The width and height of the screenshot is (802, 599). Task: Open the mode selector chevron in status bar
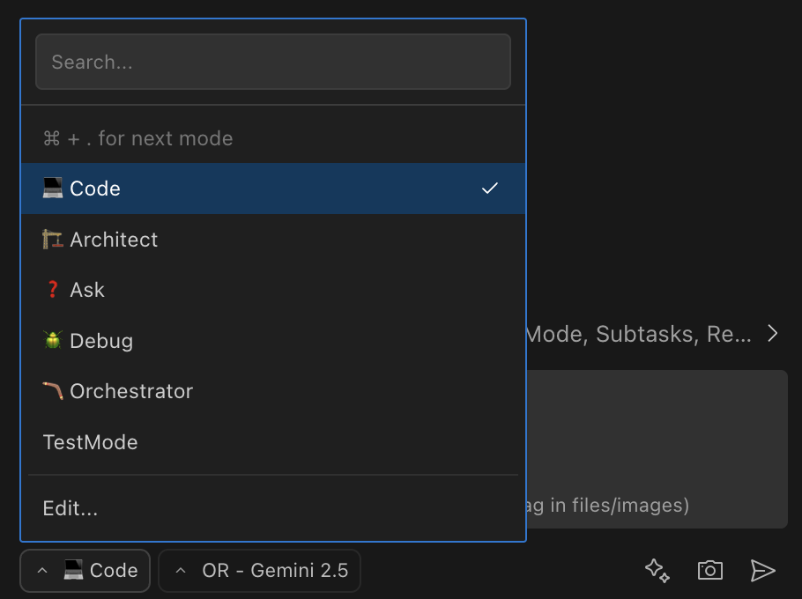[x=42, y=571]
